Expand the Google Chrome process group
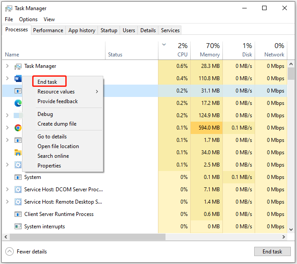Image resolution: width=297 pixels, height=264 pixels. coord(7,128)
